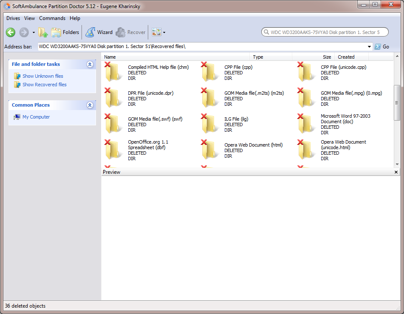Select CPP File (cpp) folder icon
The height and width of the screenshot is (314, 404).
tap(209, 72)
